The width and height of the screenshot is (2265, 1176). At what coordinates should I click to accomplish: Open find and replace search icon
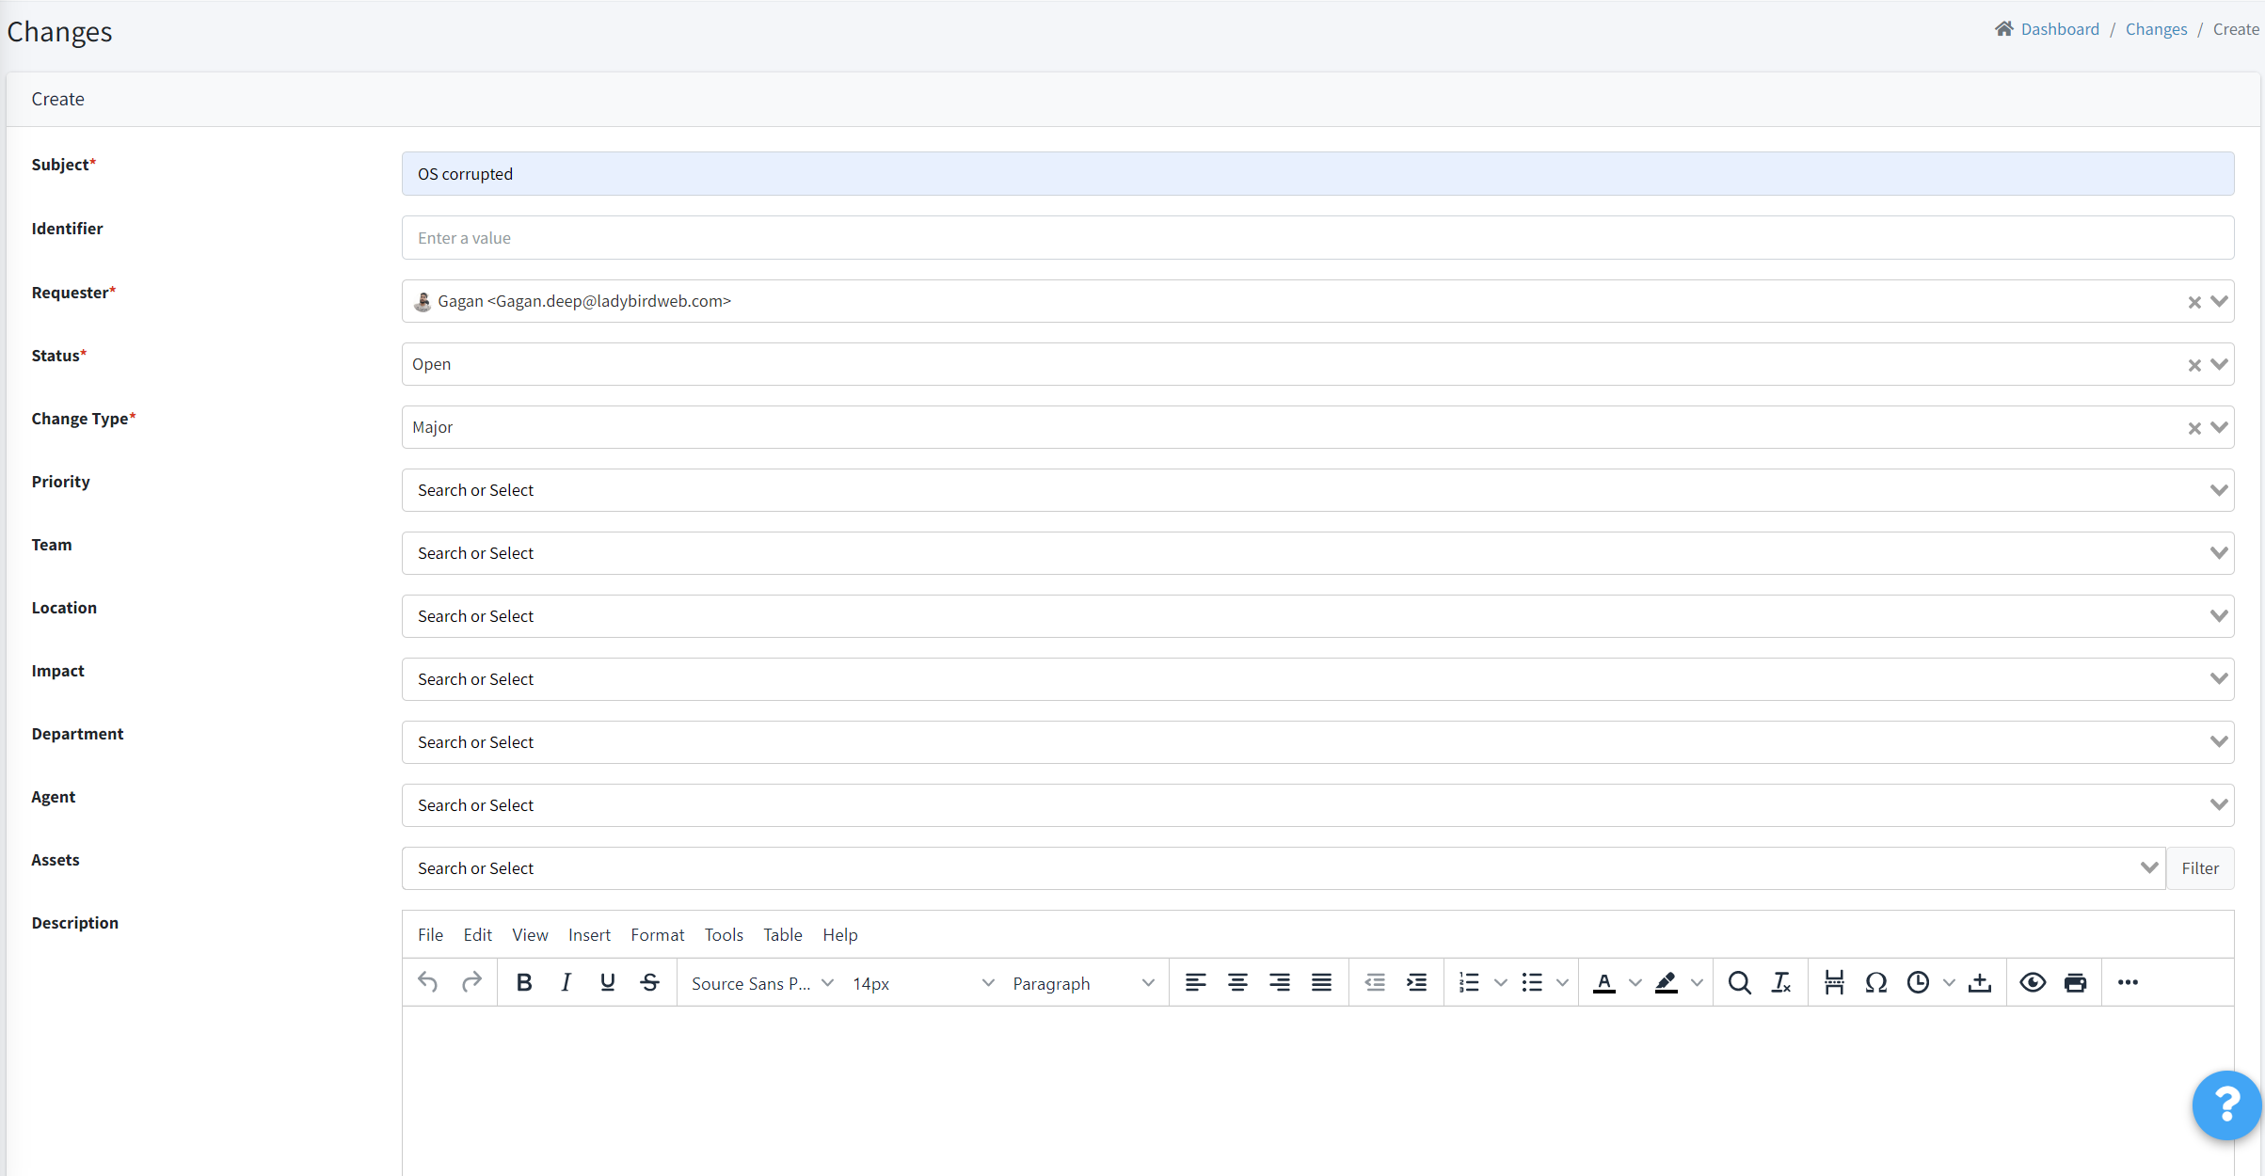(x=1739, y=982)
